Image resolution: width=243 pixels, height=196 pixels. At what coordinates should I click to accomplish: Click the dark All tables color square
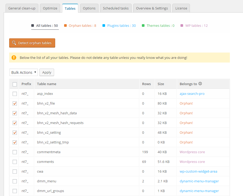click(x=33, y=26)
